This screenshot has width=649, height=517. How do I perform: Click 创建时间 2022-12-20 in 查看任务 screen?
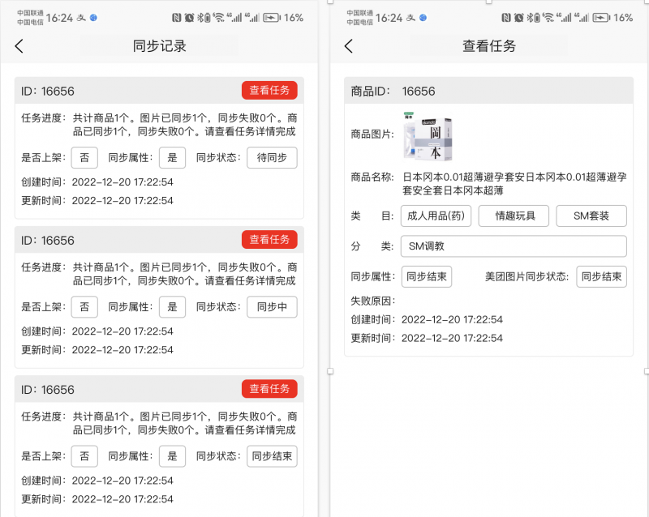tap(427, 320)
